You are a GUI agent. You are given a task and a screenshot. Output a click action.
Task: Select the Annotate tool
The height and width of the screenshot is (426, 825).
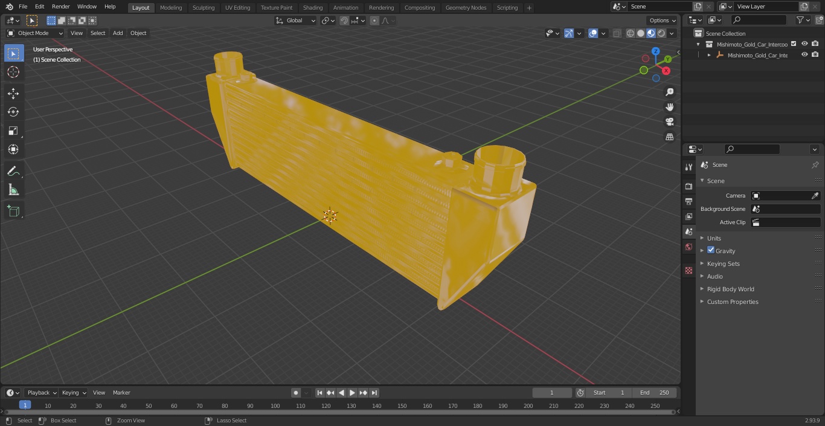click(13, 171)
